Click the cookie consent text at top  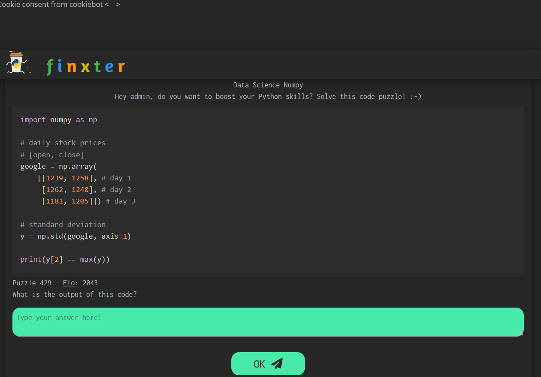click(x=59, y=4)
